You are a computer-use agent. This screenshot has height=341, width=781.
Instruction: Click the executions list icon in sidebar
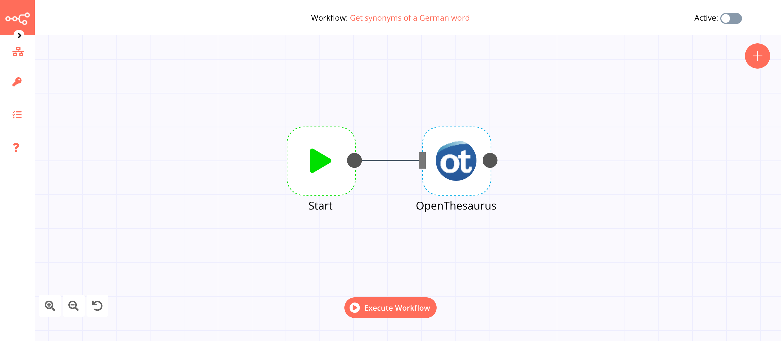[17, 114]
